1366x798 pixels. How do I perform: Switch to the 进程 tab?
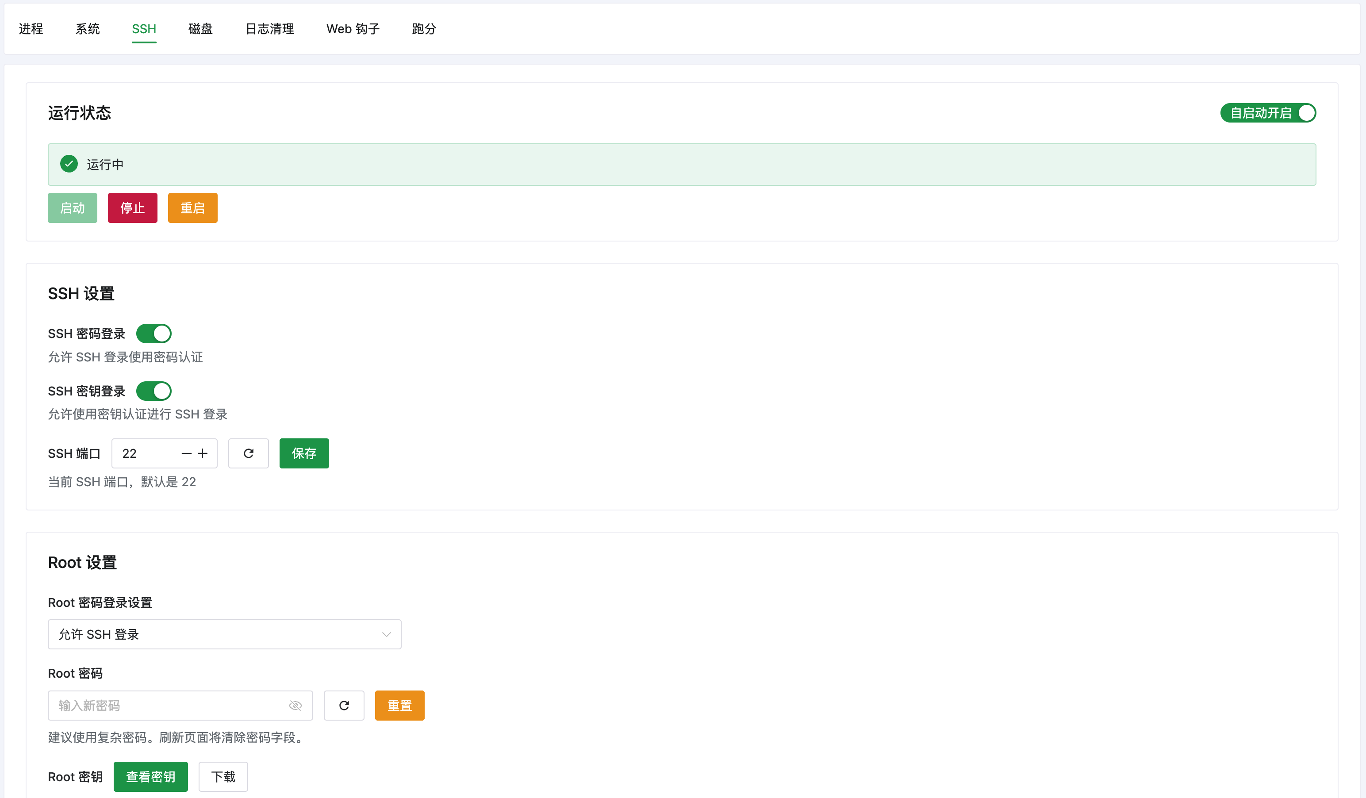[31, 29]
